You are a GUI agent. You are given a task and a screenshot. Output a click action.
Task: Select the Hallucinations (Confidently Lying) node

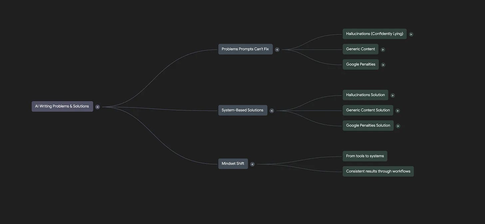tap(374, 34)
